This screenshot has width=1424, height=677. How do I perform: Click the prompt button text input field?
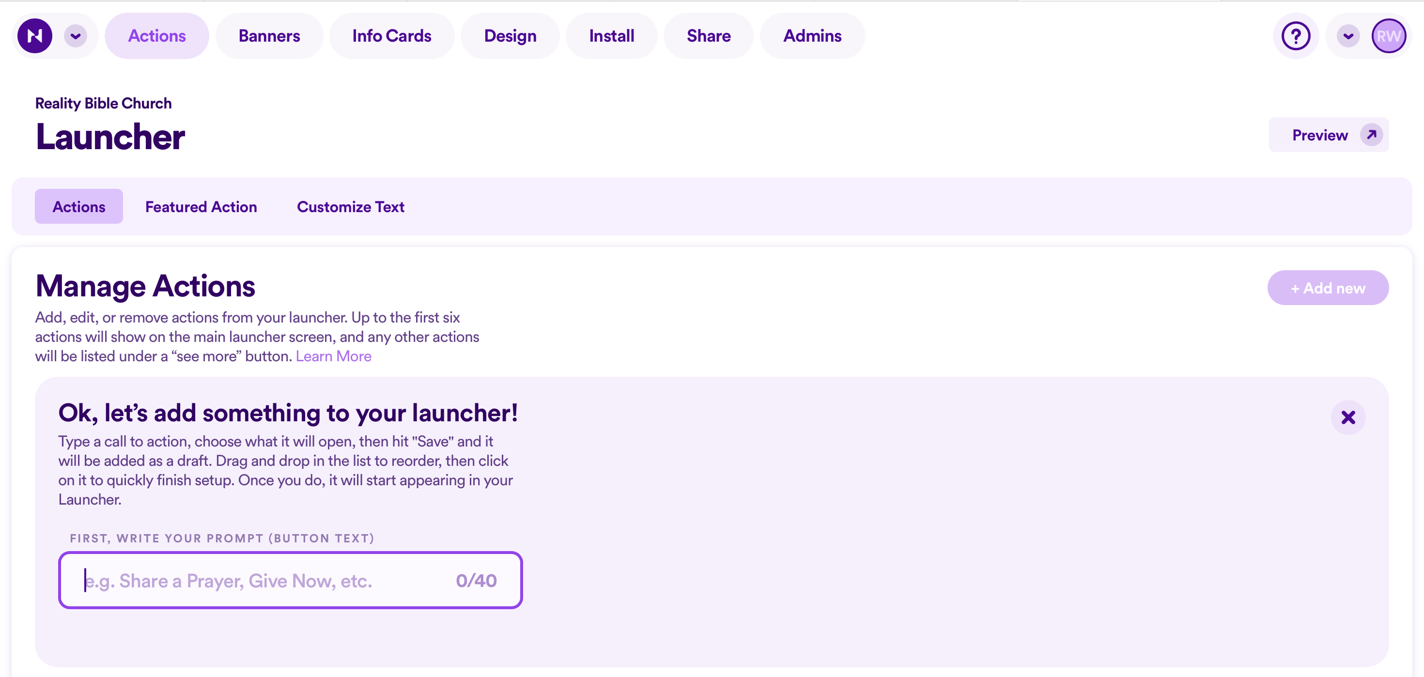(265, 580)
